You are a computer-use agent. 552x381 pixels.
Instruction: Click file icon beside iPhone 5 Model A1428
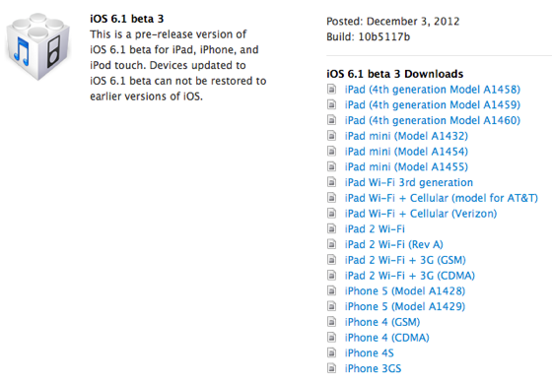tap(331, 290)
